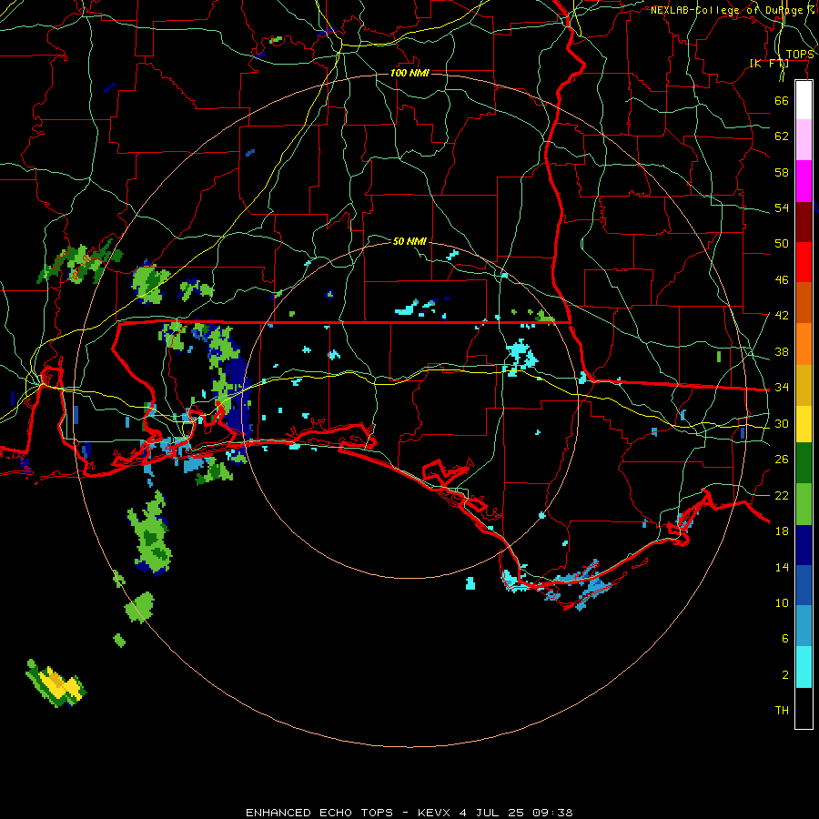Click the dark red legend swatch
819x819 pixels.
point(804,221)
